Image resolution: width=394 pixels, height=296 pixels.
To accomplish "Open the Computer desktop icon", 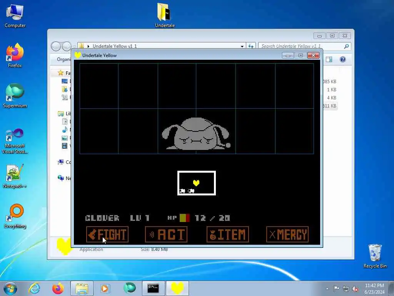I will tap(15, 16).
